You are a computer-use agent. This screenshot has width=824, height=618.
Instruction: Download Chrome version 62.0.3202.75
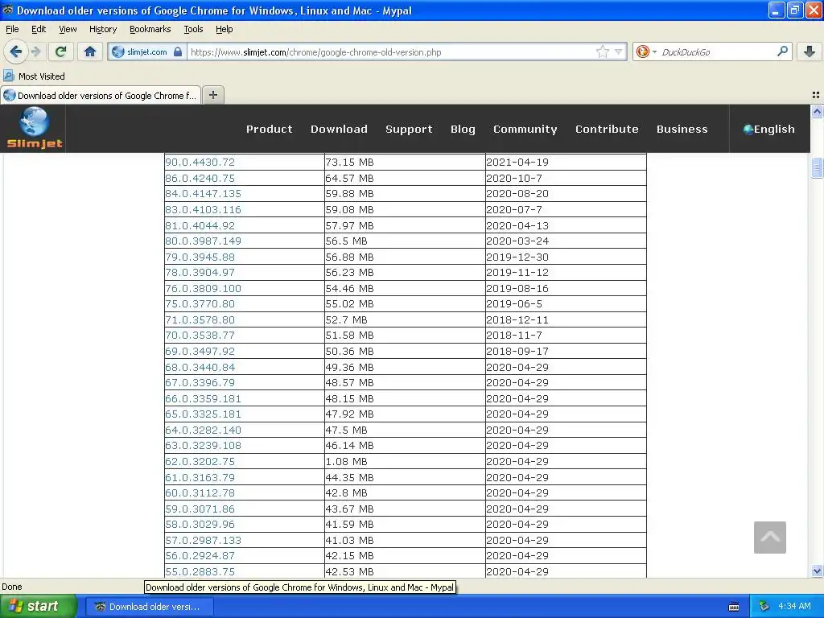click(x=200, y=461)
